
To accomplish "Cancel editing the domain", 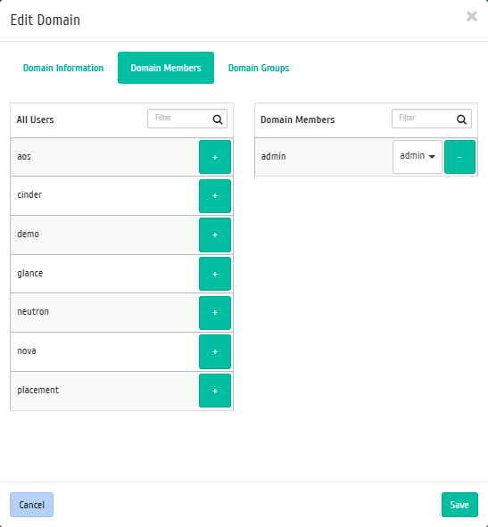I will point(31,505).
